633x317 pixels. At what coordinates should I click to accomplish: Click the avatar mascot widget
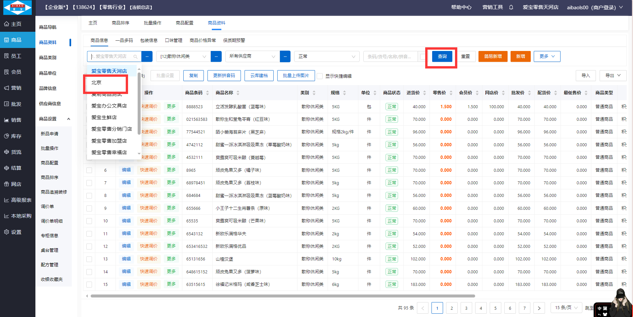pos(621,303)
